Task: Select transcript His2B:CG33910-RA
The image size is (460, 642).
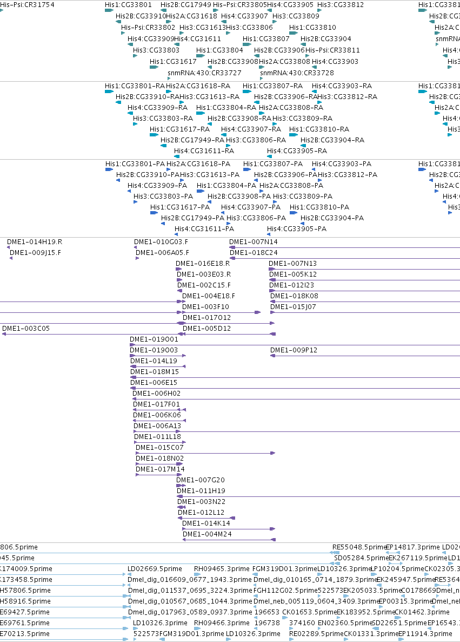Action: (148, 97)
